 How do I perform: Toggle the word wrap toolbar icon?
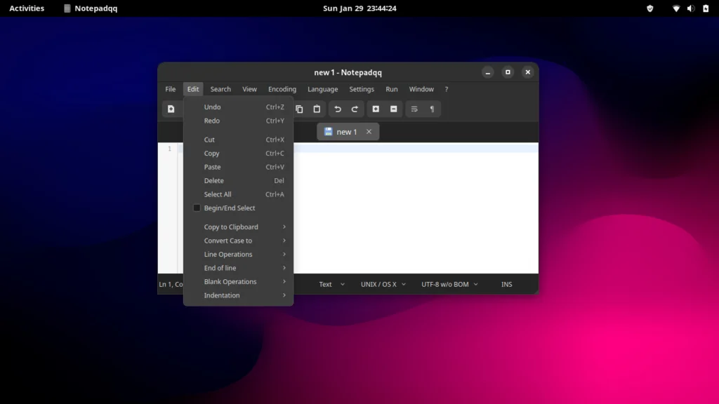414,109
